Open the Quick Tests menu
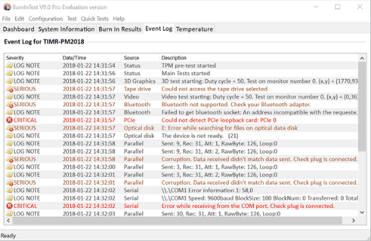The width and height of the screenshot is (371, 241). click(95, 19)
